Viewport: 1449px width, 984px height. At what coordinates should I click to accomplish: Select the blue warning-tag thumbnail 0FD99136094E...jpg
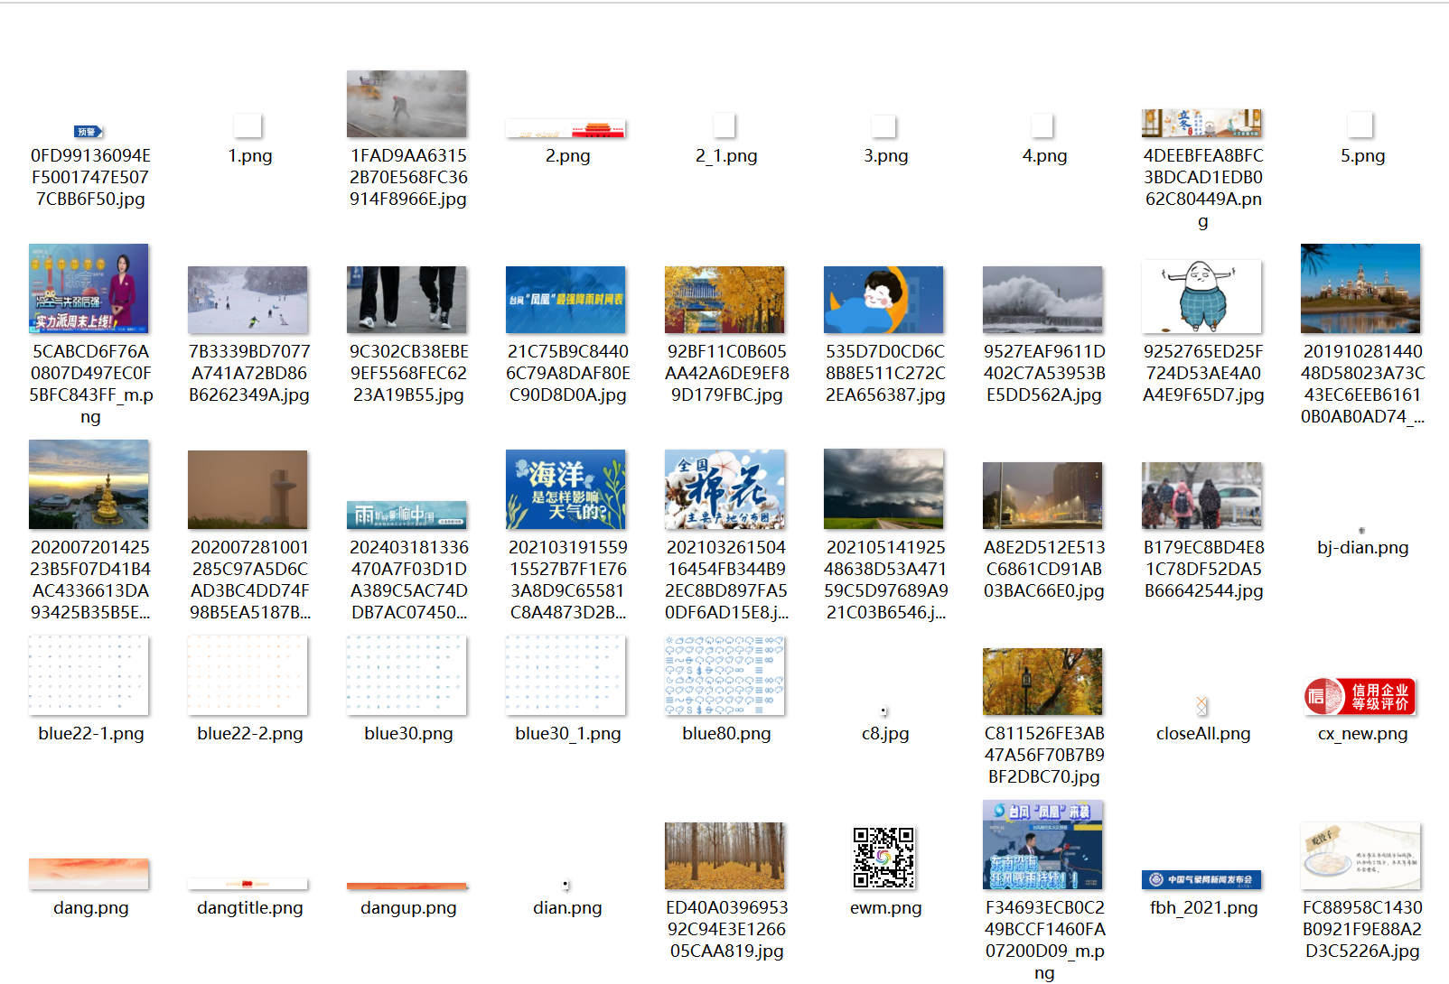click(x=89, y=132)
